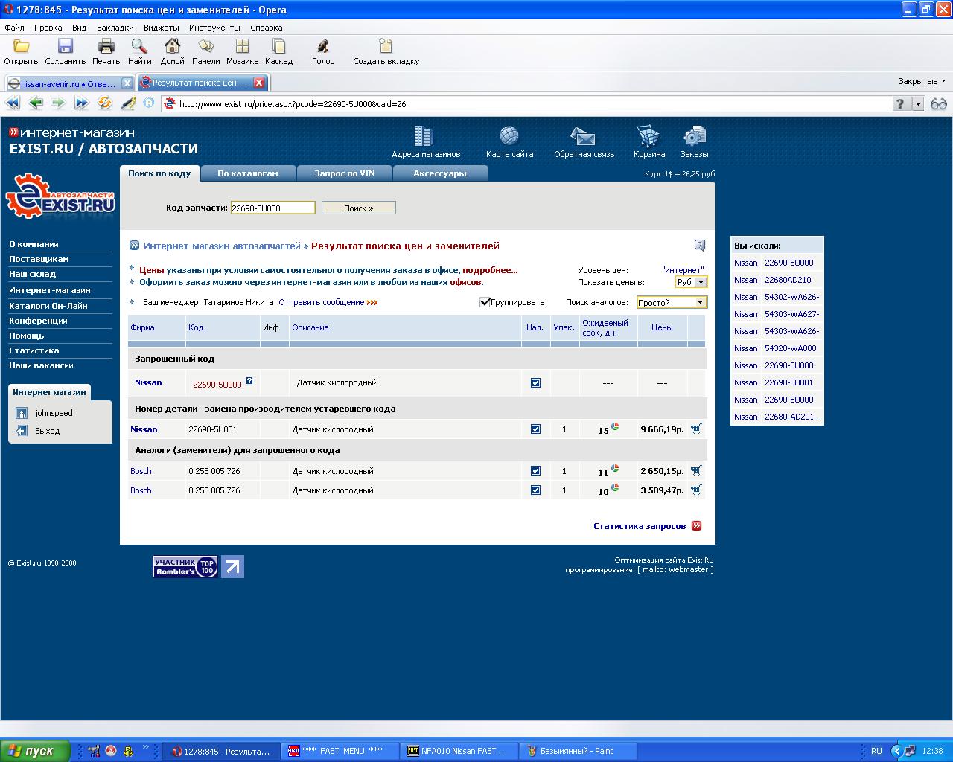Add Bosch 3 509,47р. item to cart
The width and height of the screenshot is (953, 762).
point(696,490)
